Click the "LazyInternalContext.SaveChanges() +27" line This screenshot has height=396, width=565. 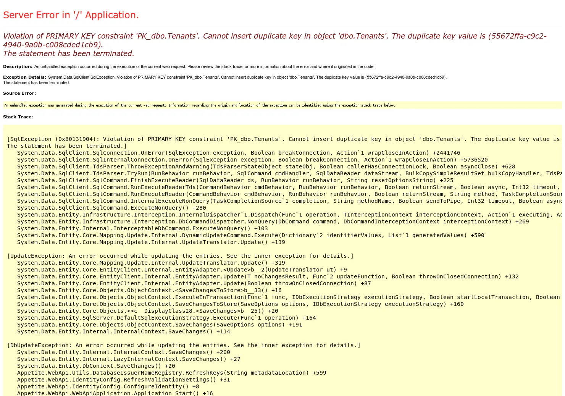[129, 359]
